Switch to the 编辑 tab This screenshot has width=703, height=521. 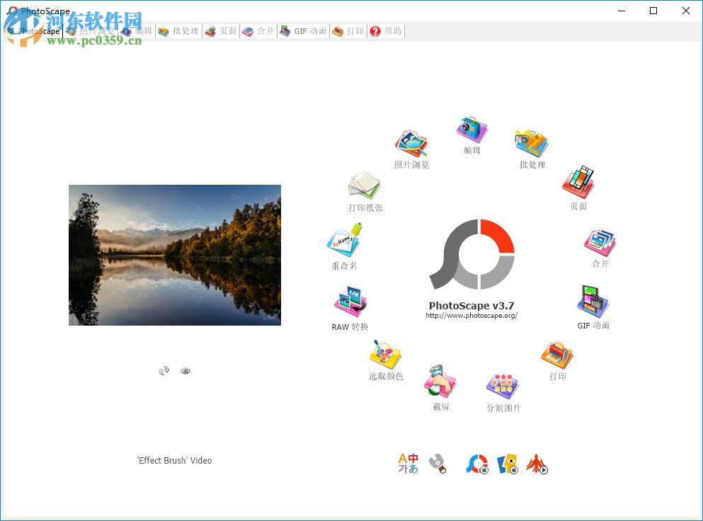(x=137, y=31)
